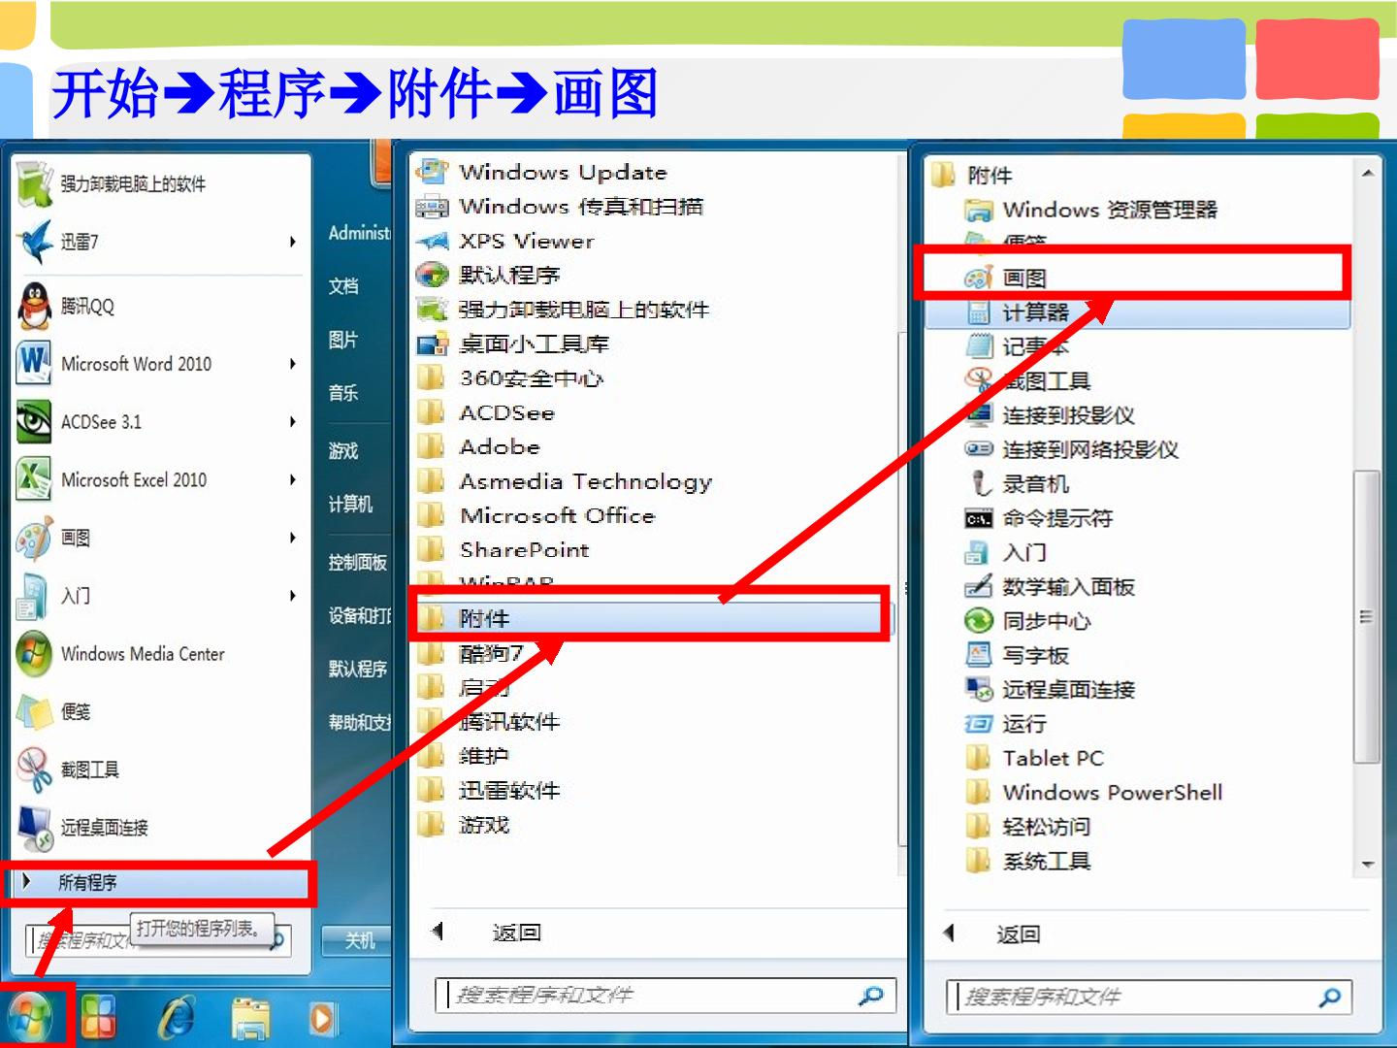Open XPS Viewer icon

[432, 241]
